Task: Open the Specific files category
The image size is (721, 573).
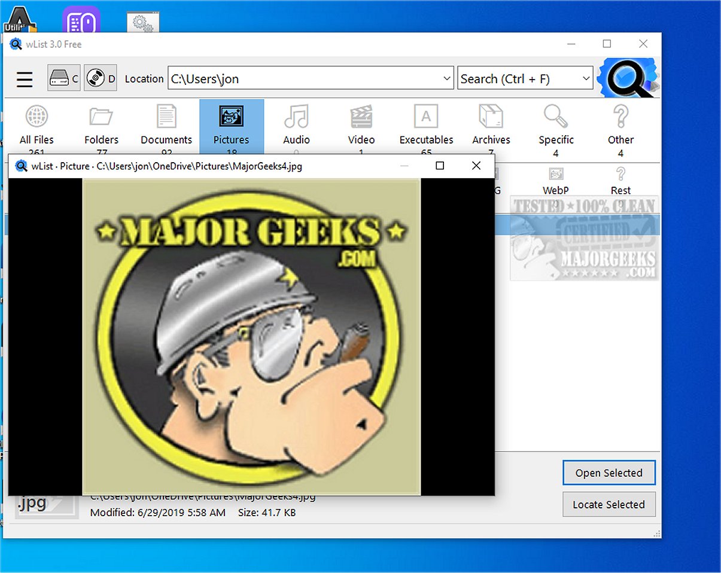Action: click(x=556, y=124)
